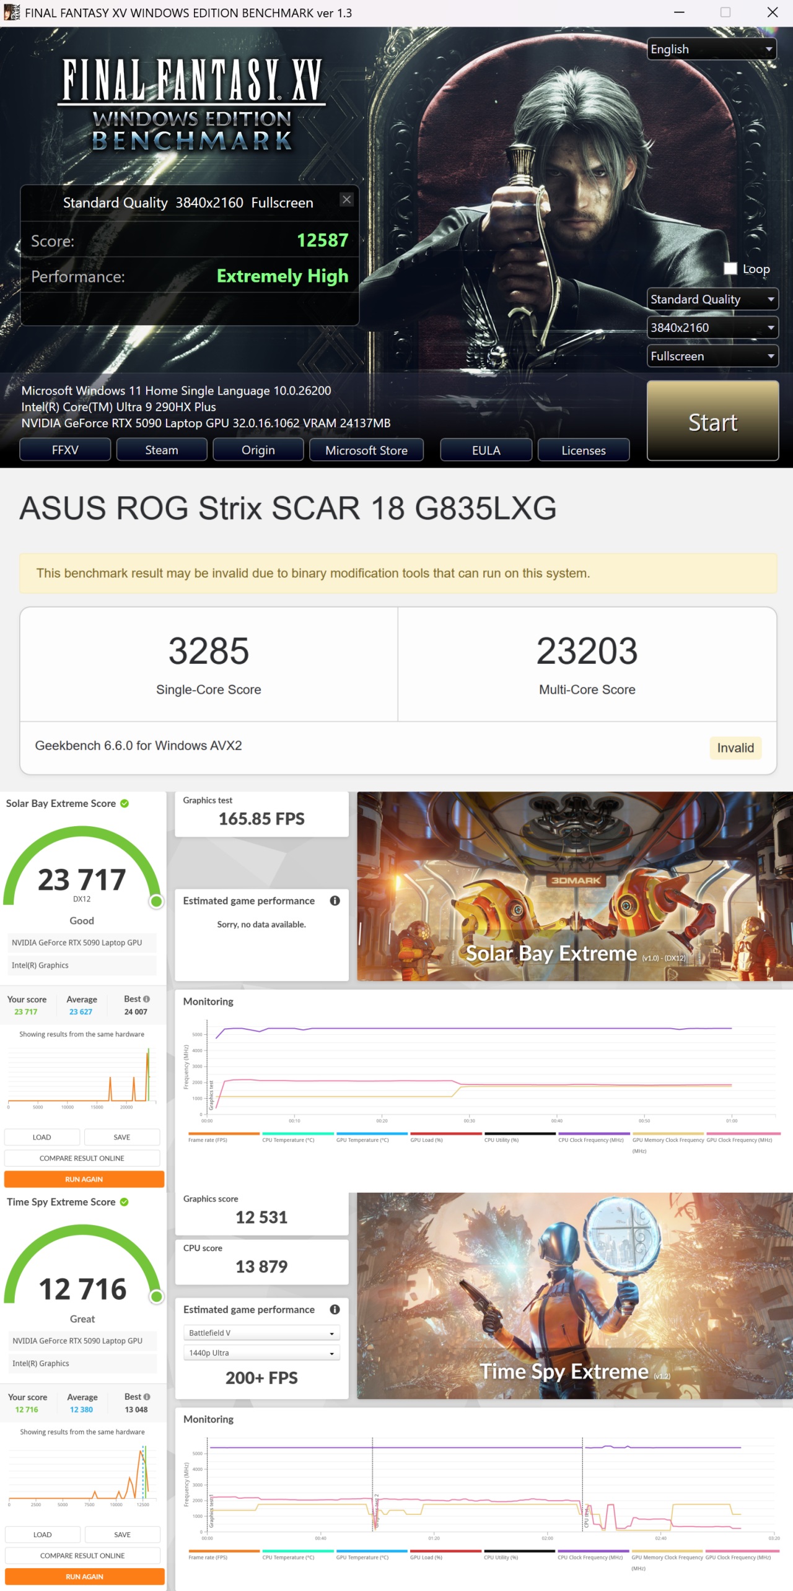Open the Steam store button
This screenshot has height=1591, width=793.
(x=162, y=450)
